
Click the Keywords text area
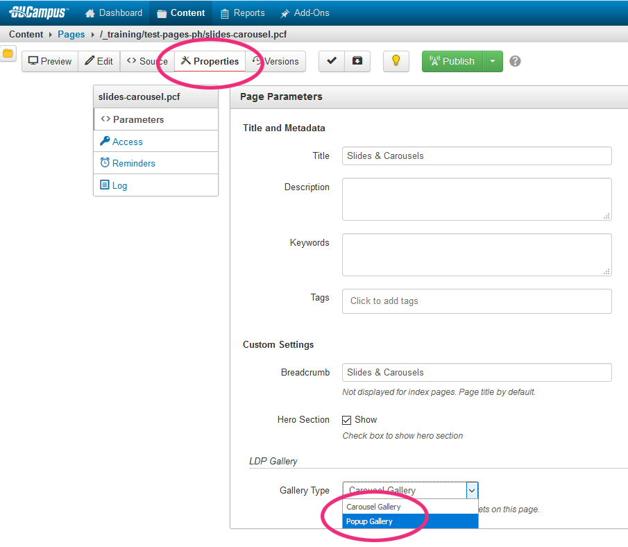tap(477, 255)
